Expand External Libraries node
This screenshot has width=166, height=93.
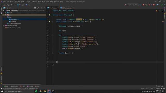(4, 26)
